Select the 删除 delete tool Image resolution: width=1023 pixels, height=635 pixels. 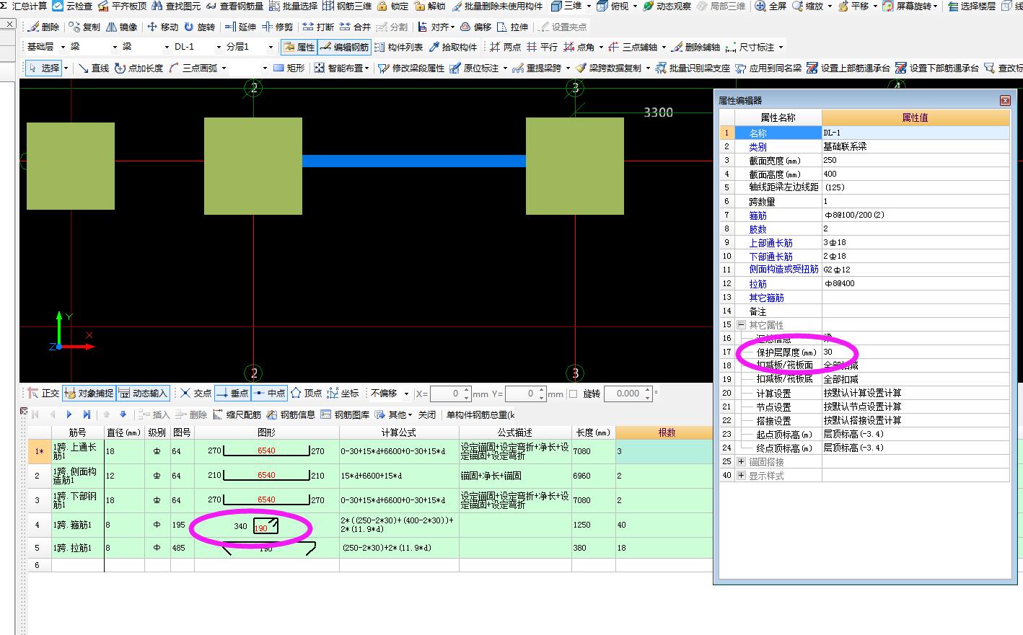pyautogui.click(x=43, y=27)
